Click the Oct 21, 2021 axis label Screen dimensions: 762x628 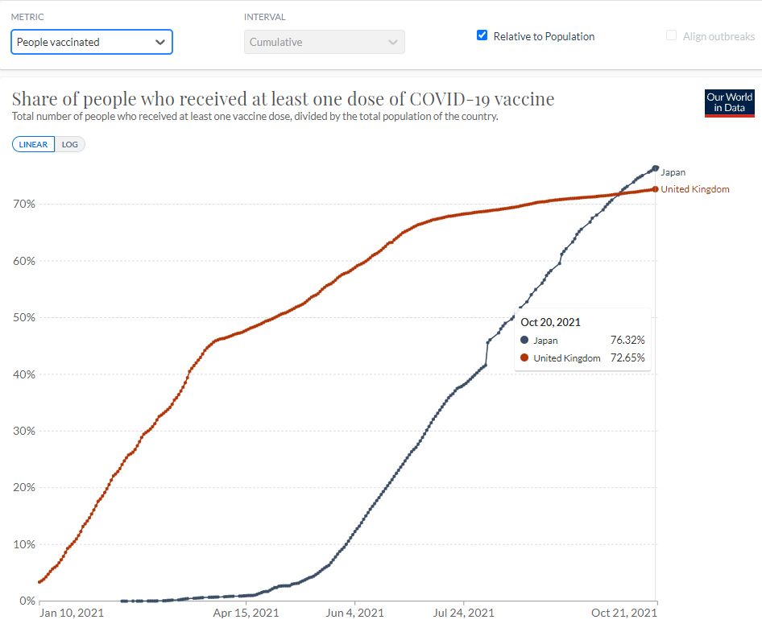tap(624, 613)
